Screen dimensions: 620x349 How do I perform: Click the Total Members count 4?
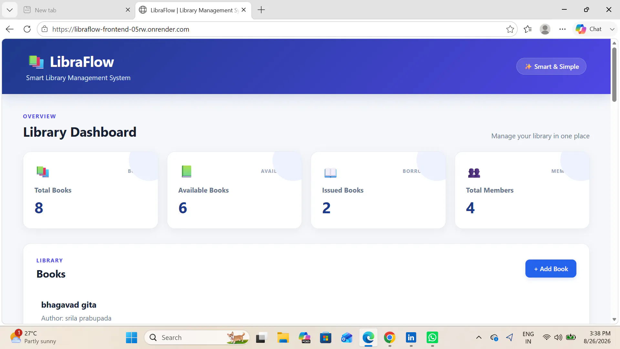pyautogui.click(x=470, y=208)
